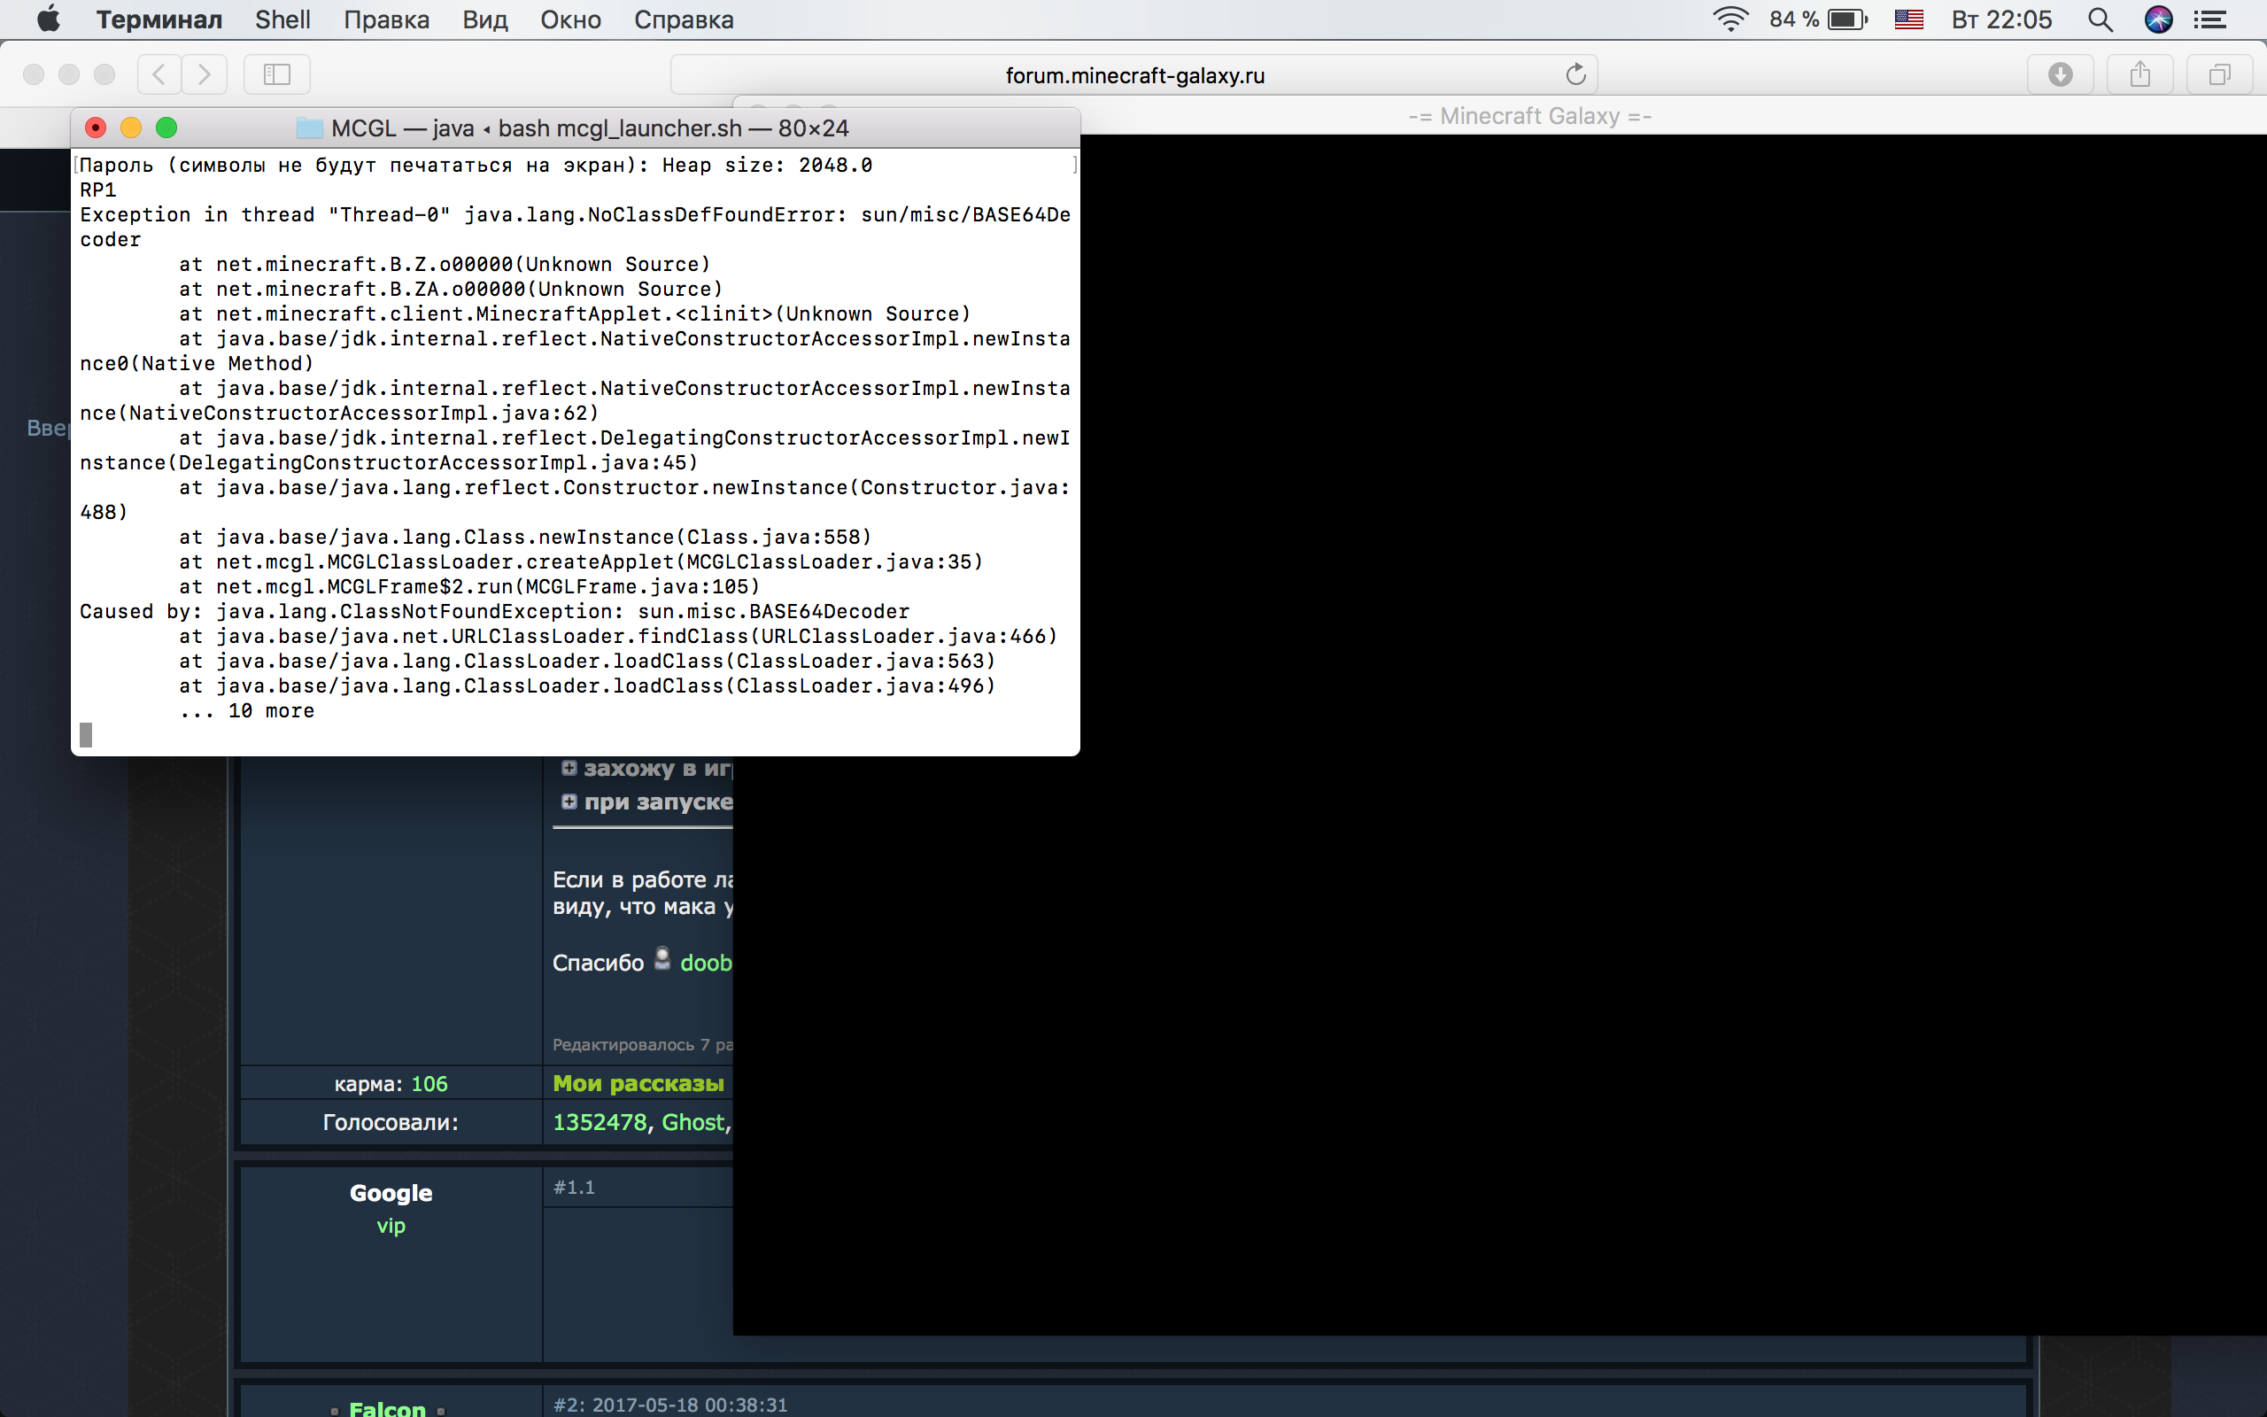Click the "Мои рассказы" link

tap(638, 1083)
